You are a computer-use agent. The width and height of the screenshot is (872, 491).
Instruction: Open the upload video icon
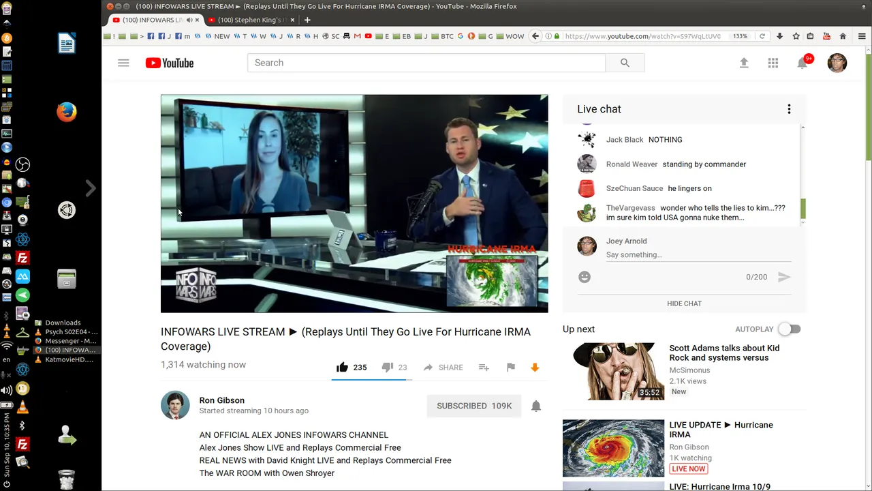pos(744,63)
